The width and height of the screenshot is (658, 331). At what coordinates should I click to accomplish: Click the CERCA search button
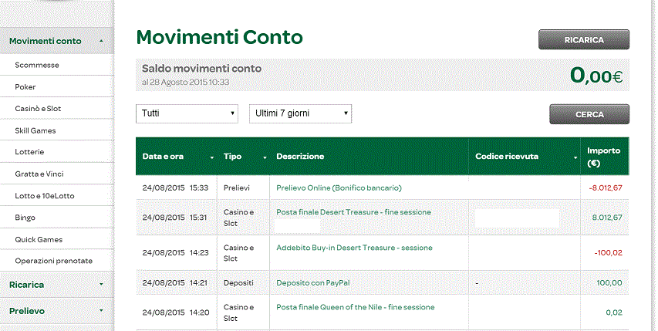point(589,114)
